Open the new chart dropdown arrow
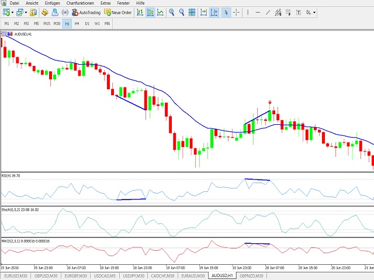374x280 pixels. (12, 12)
